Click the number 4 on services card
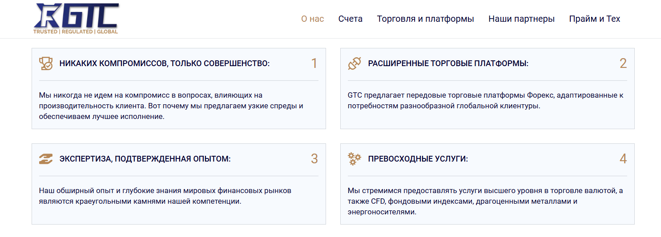This screenshot has width=661, height=237. 623,159
